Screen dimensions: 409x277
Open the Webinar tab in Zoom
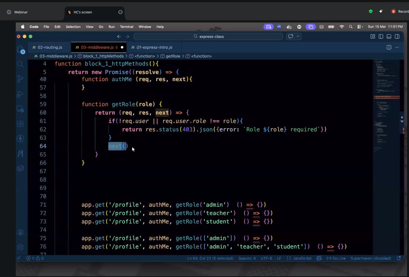pyautogui.click(x=18, y=12)
